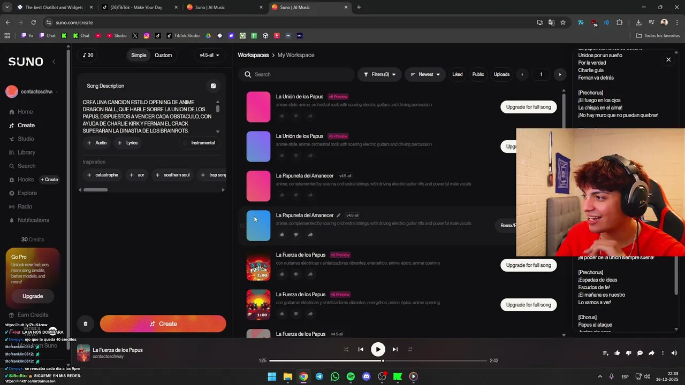Show hidden system tray icons
This screenshot has height=385, width=685.
599,376
